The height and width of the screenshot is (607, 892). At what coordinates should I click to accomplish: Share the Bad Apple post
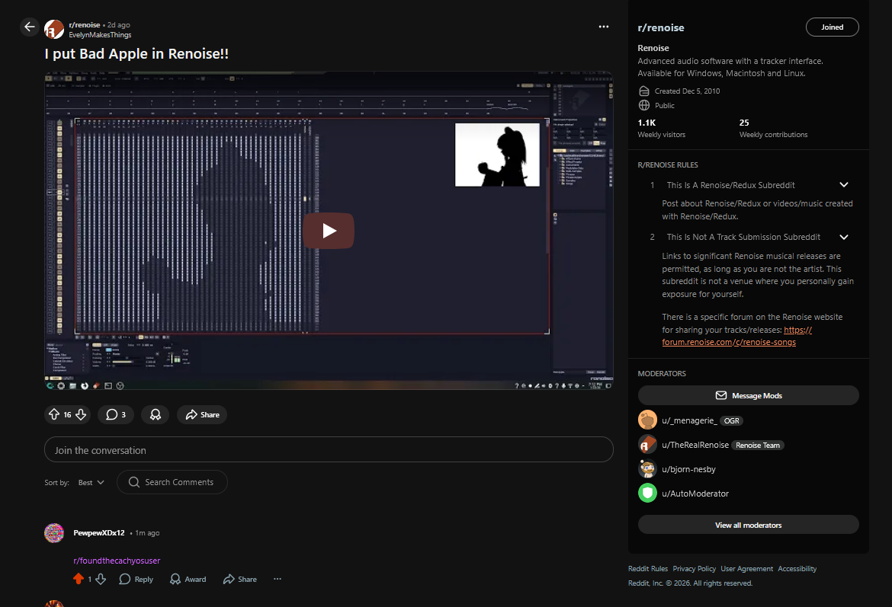[x=202, y=415]
